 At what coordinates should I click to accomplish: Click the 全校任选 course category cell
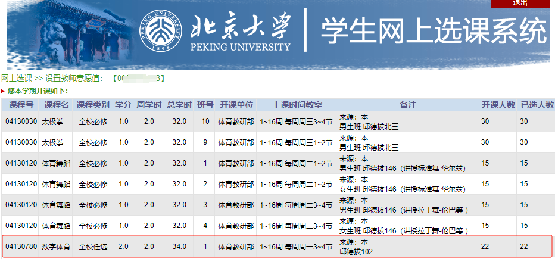coord(93,246)
